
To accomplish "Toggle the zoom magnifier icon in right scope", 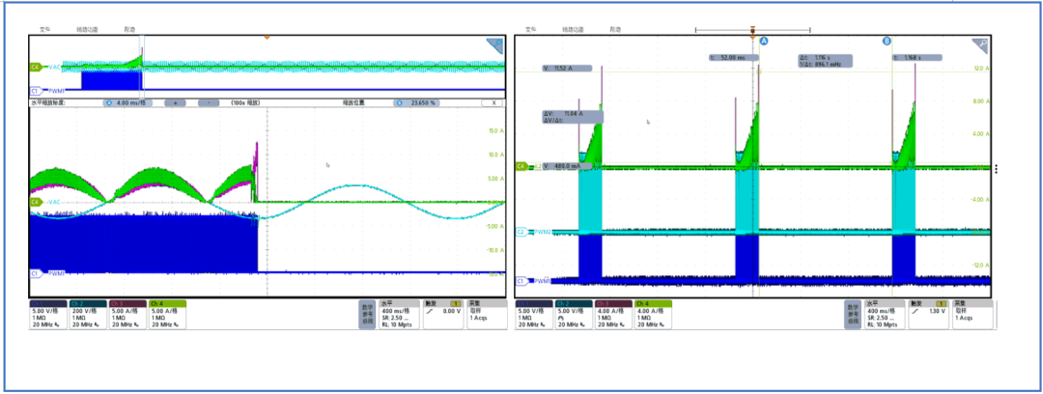I will pos(980,45).
